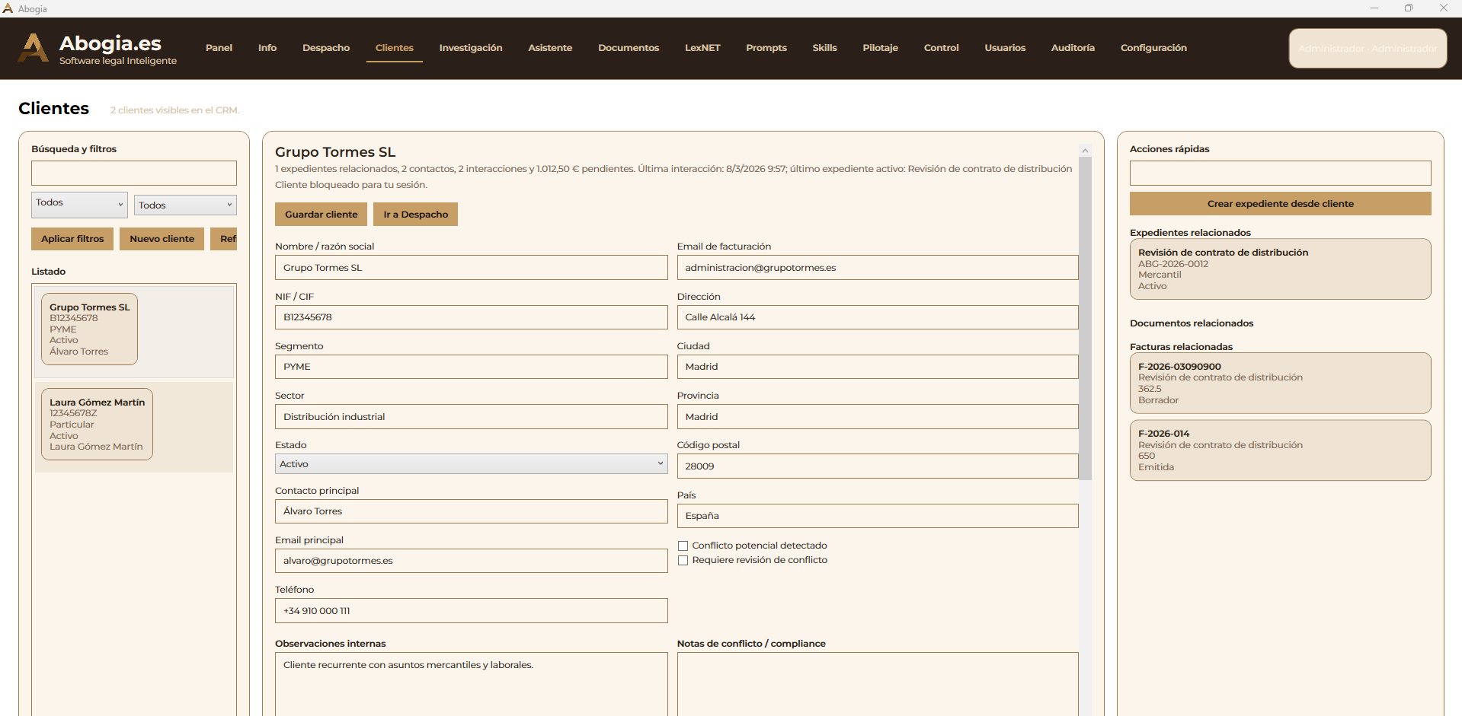Click Crear expediente desde cliente
Viewport: 1462px width, 716px height.
tap(1280, 204)
